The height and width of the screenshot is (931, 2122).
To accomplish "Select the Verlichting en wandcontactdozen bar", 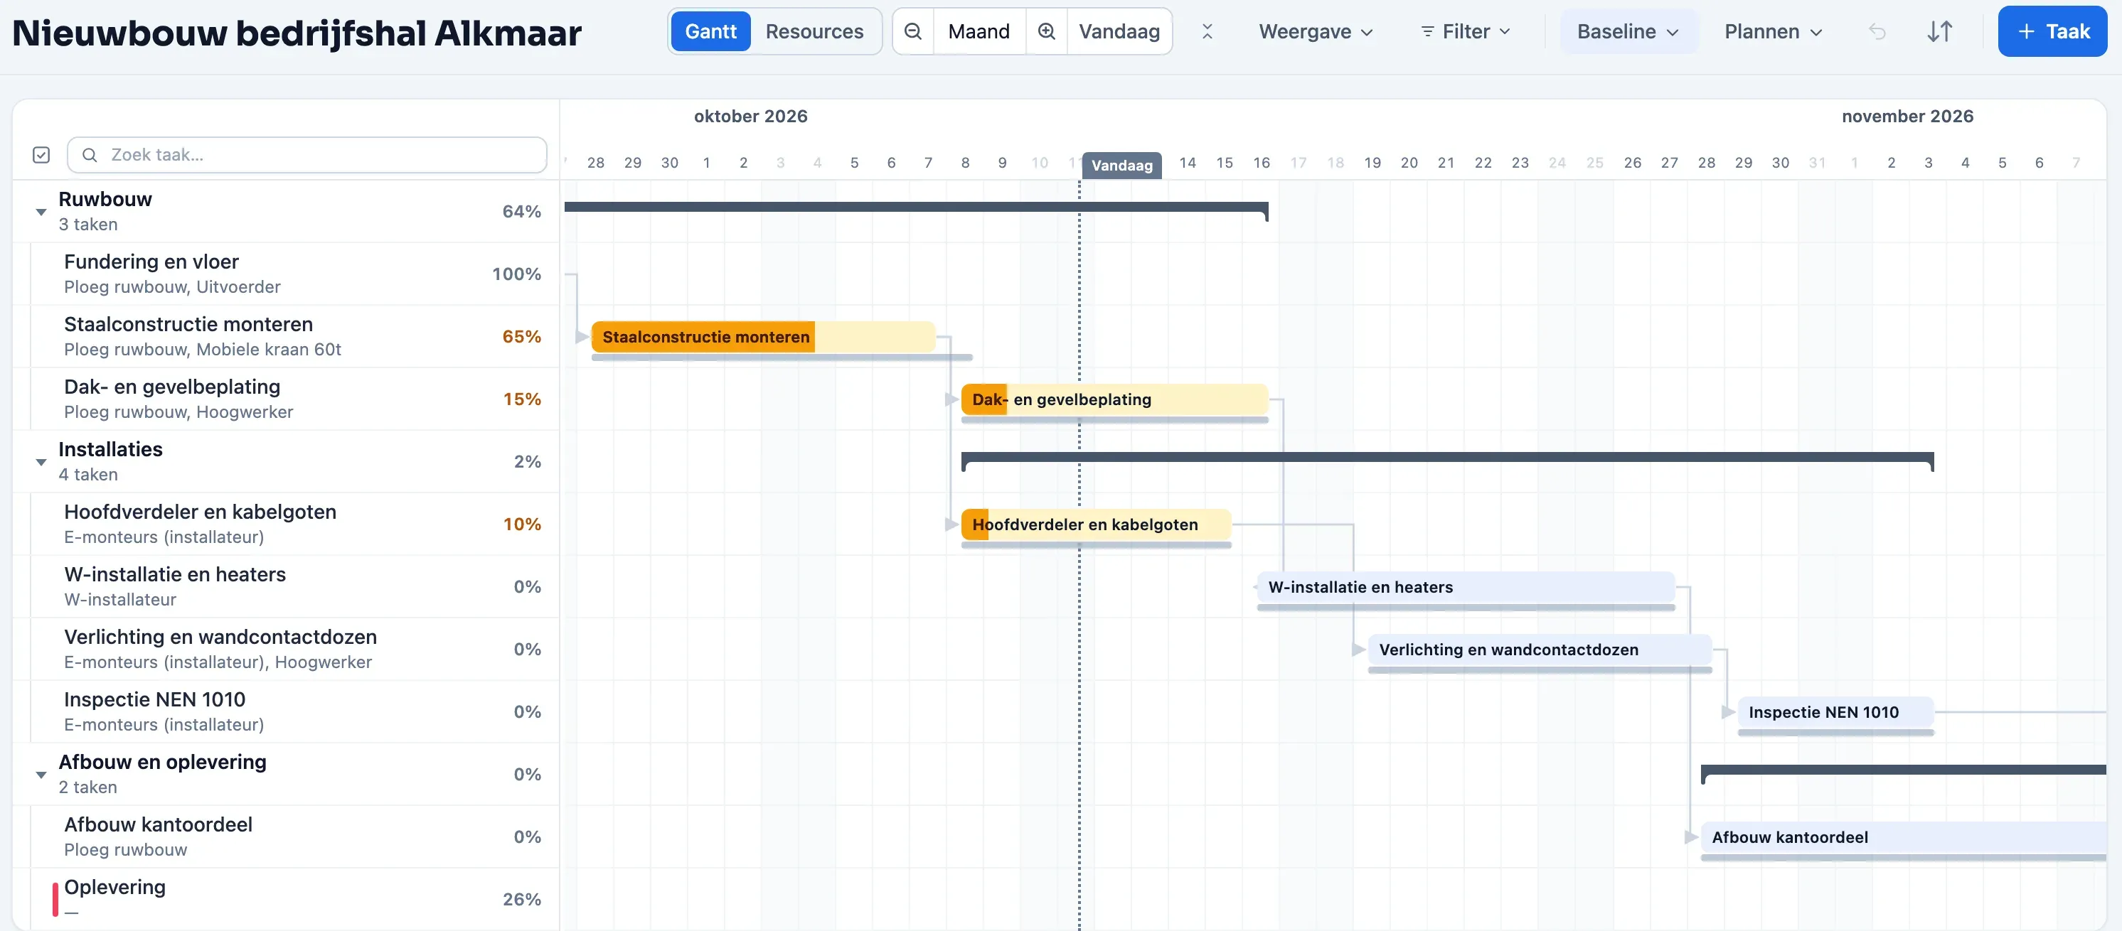I will click(1540, 650).
